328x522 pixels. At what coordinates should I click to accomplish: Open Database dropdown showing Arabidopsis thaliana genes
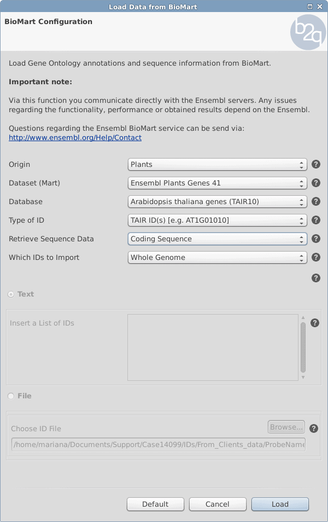[x=217, y=202]
